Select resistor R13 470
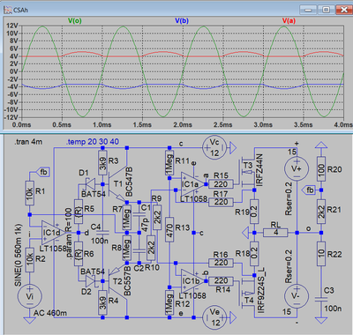353x335 pixels. pos(169,229)
